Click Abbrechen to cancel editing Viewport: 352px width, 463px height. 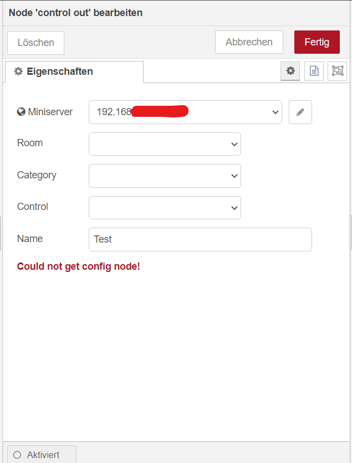pos(249,42)
